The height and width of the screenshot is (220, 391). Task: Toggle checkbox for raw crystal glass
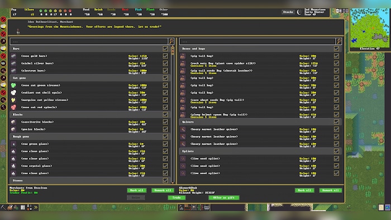pyautogui.click(x=165, y=166)
